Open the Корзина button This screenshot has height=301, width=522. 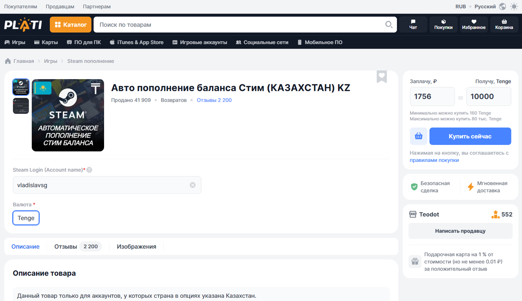click(x=504, y=24)
